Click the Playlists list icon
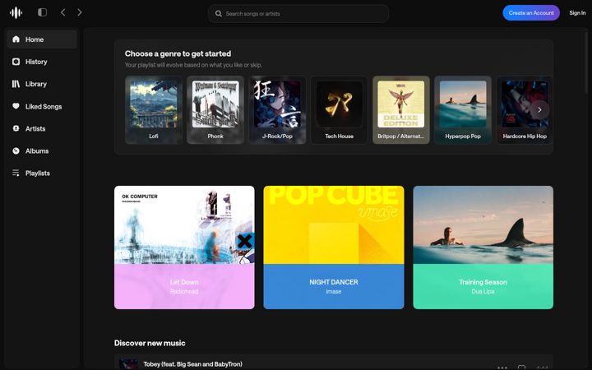 tap(16, 173)
